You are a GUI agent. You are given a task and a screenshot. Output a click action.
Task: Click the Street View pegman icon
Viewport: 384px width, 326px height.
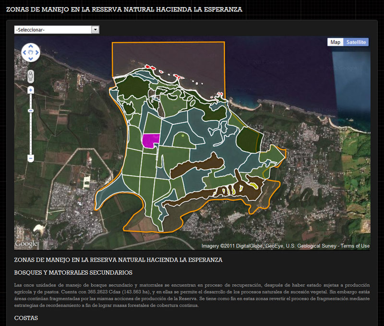(x=31, y=76)
